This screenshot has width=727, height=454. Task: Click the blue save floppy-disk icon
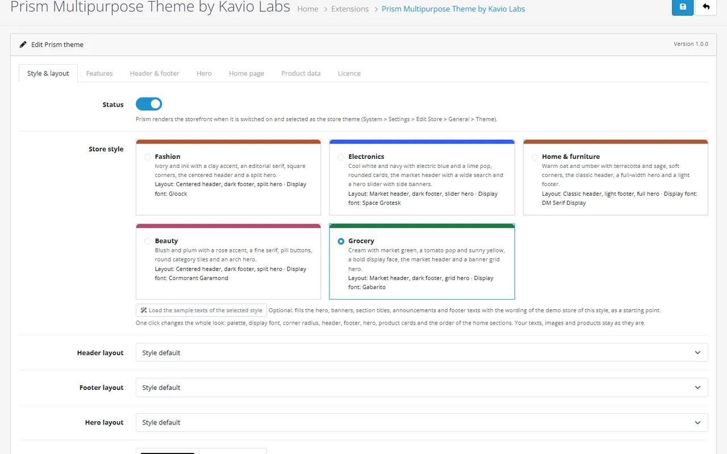point(683,7)
